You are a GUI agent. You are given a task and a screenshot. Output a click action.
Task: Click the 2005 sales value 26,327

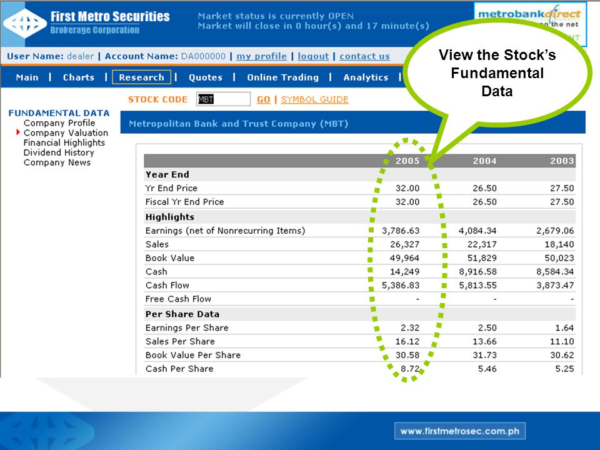coord(404,244)
